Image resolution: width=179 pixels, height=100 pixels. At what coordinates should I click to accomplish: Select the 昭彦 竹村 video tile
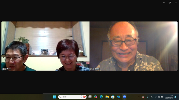[x=134, y=46]
